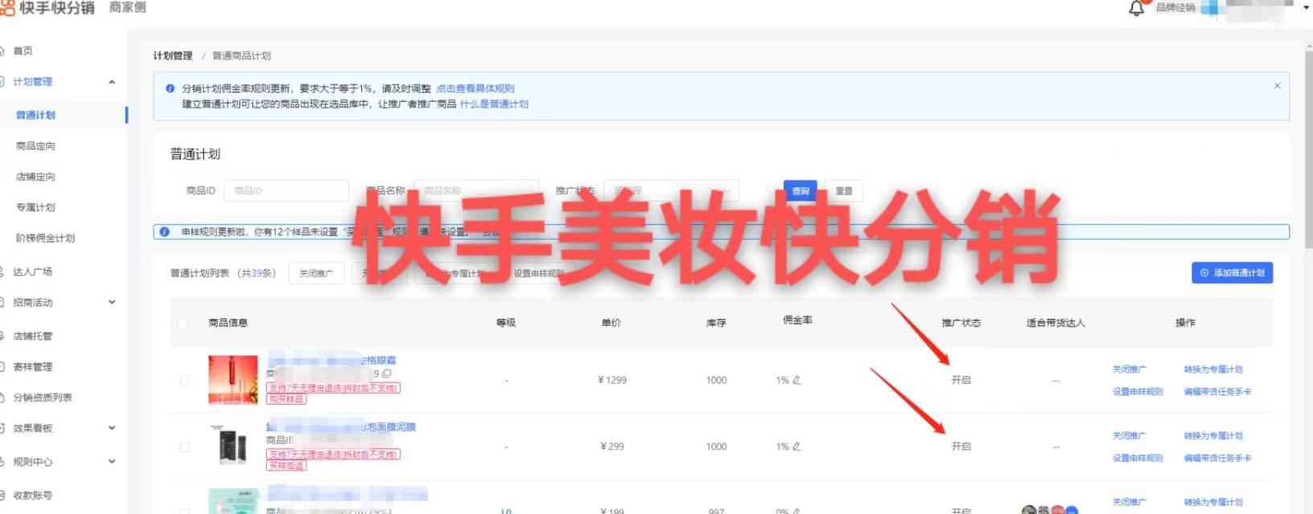The height and width of the screenshot is (514, 1313).
Task: Click the 1000 stock value in ¥1299 row
Action: point(716,381)
